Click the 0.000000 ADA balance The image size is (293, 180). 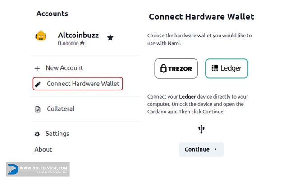pos(71,44)
